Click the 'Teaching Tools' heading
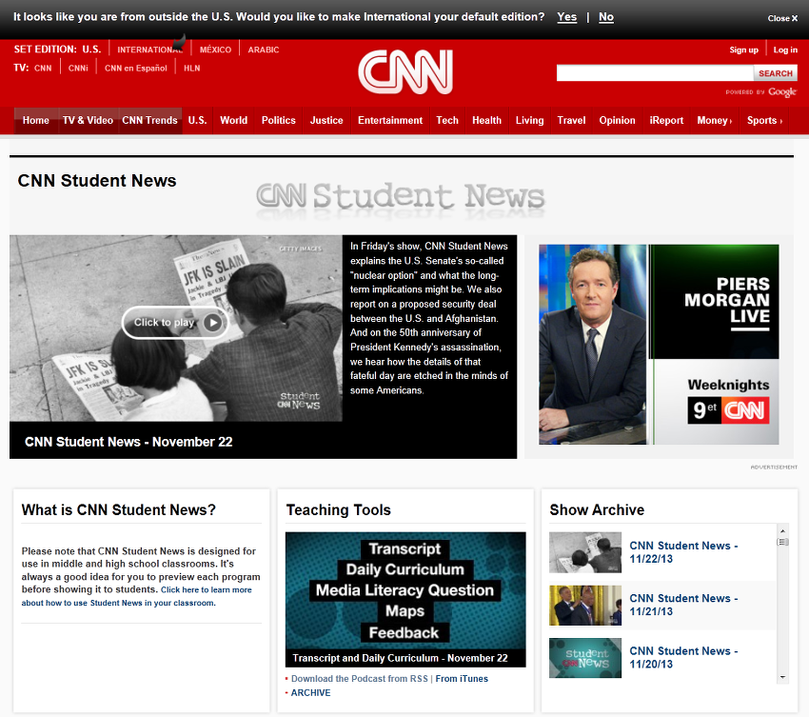Screen dimensions: 809x717 pyautogui.click(x=339, y=510)
